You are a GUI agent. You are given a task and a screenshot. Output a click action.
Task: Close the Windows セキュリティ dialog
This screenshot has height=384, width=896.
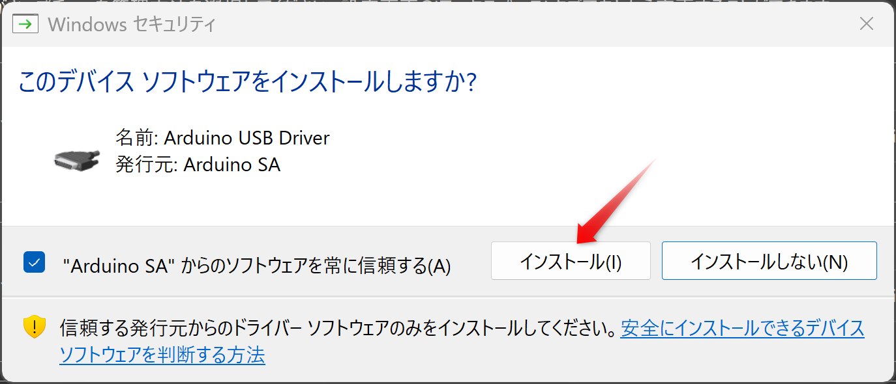[866, 24]
